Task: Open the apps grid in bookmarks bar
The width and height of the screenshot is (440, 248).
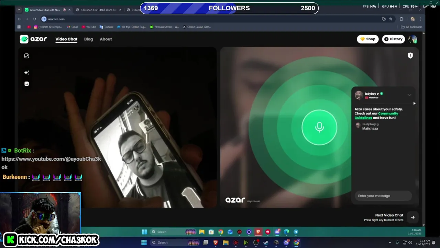Action: click(19, 27)
